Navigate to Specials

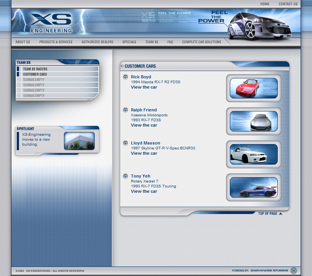point(129,42)
